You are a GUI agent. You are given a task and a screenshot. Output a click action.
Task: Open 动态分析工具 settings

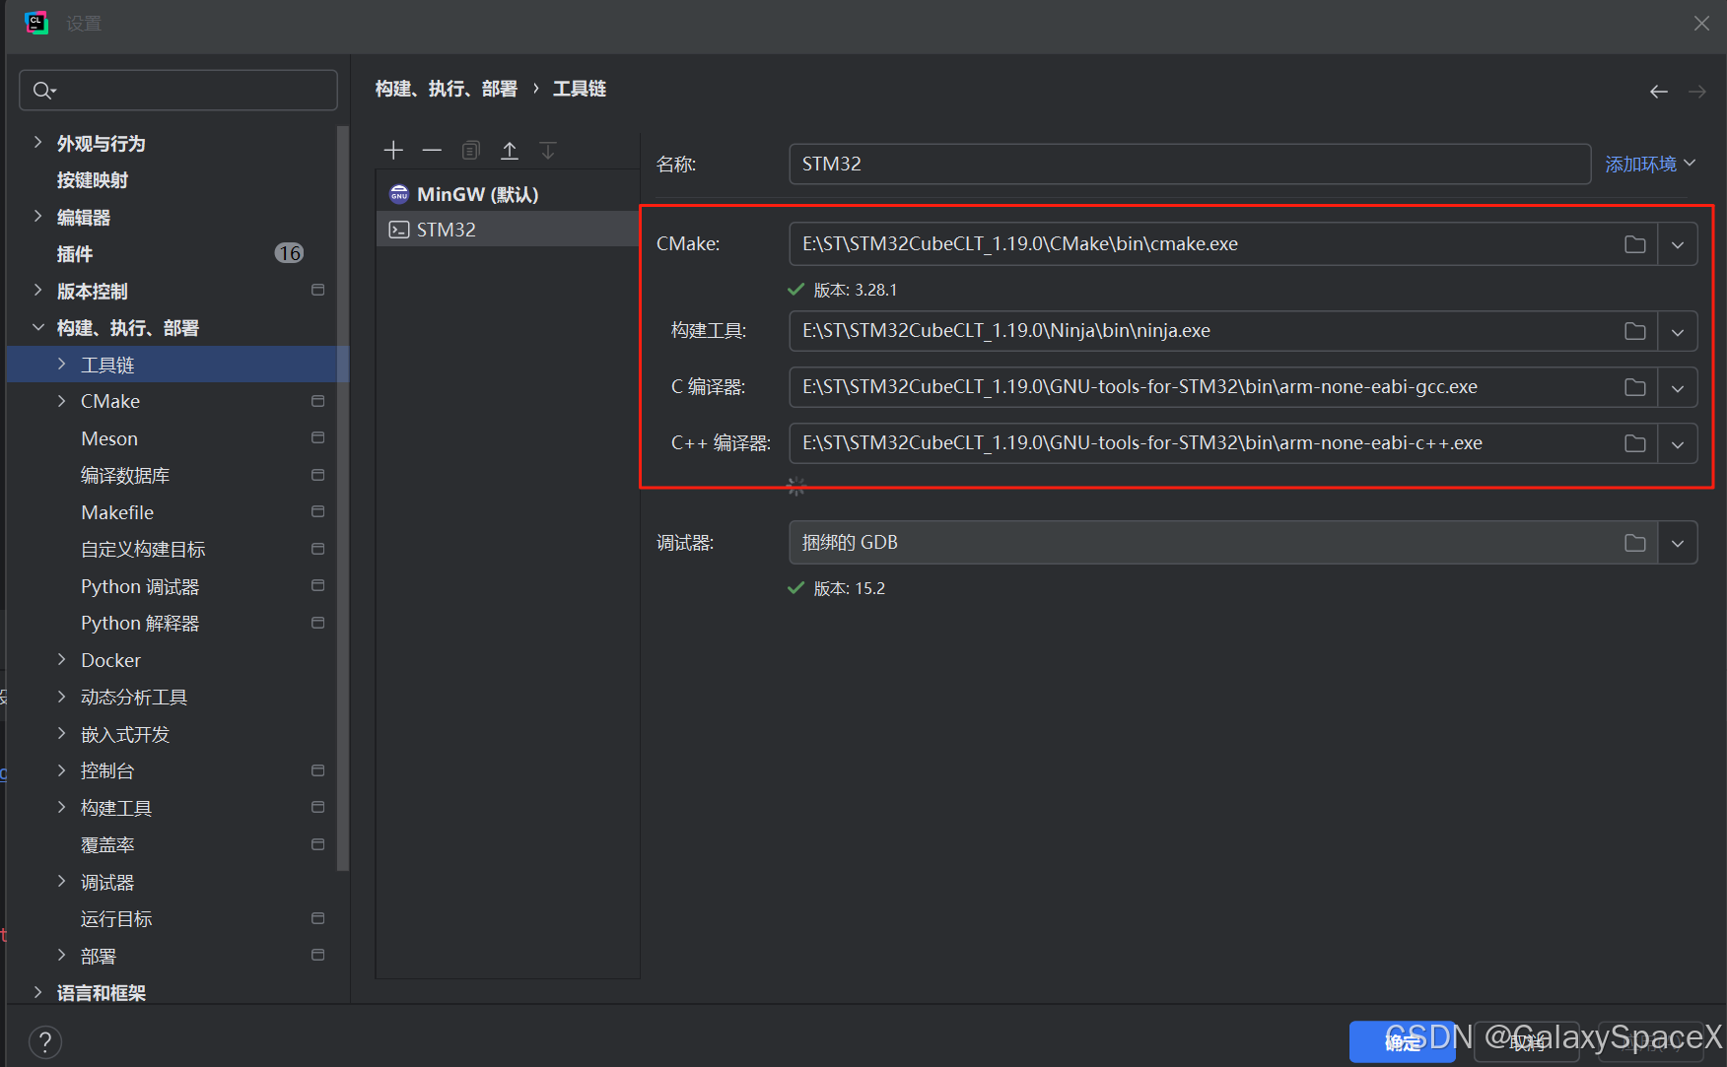click(x=134, y=697)
